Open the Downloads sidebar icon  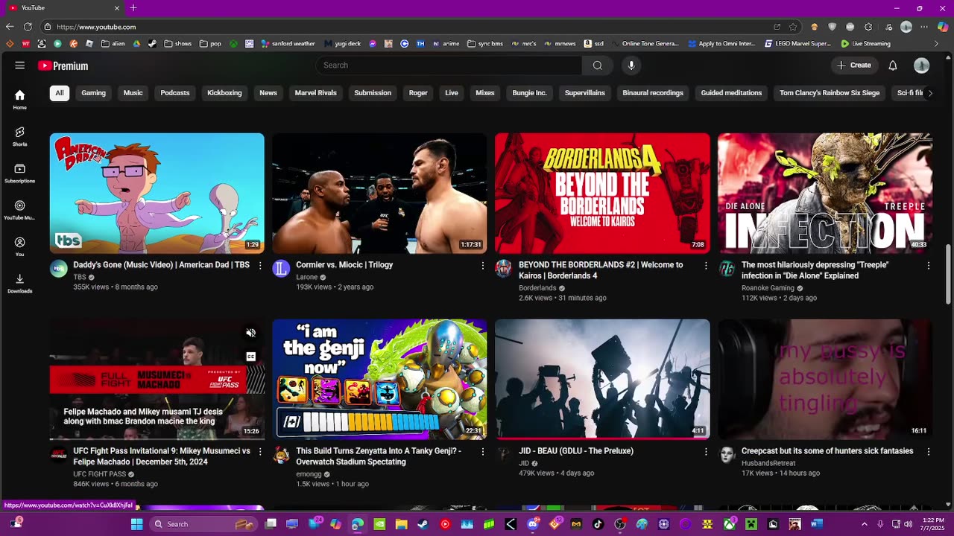tap(20, 283)
